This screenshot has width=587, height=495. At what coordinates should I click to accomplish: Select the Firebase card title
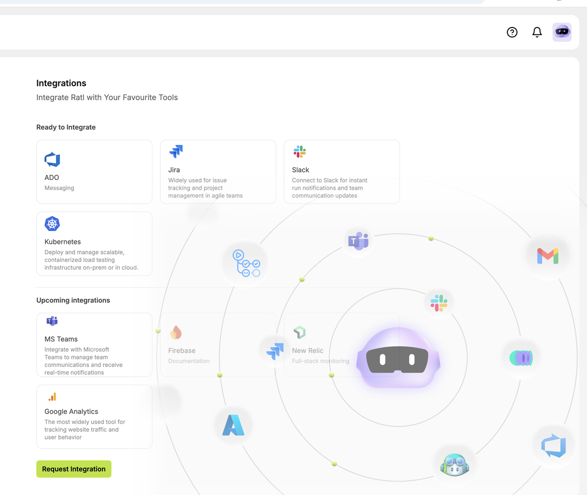pos(182,351)
